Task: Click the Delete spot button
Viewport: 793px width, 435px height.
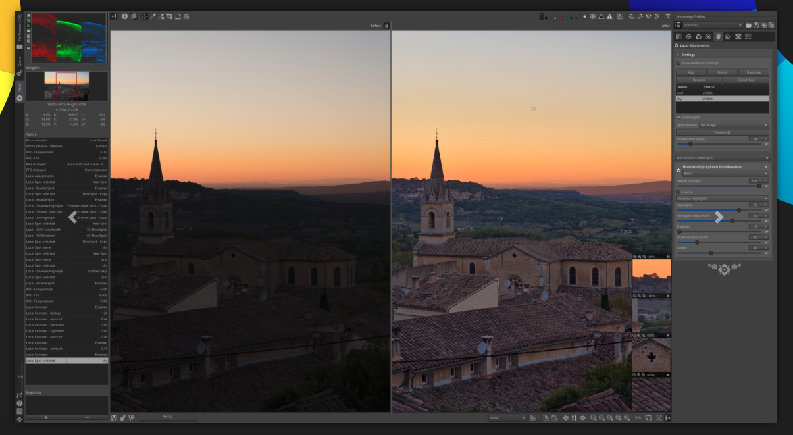Action: coord(723,72)
